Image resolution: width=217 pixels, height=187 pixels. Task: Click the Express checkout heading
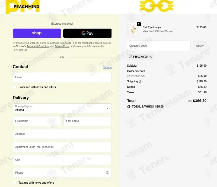pyautogui.click(x=62, y=24)
